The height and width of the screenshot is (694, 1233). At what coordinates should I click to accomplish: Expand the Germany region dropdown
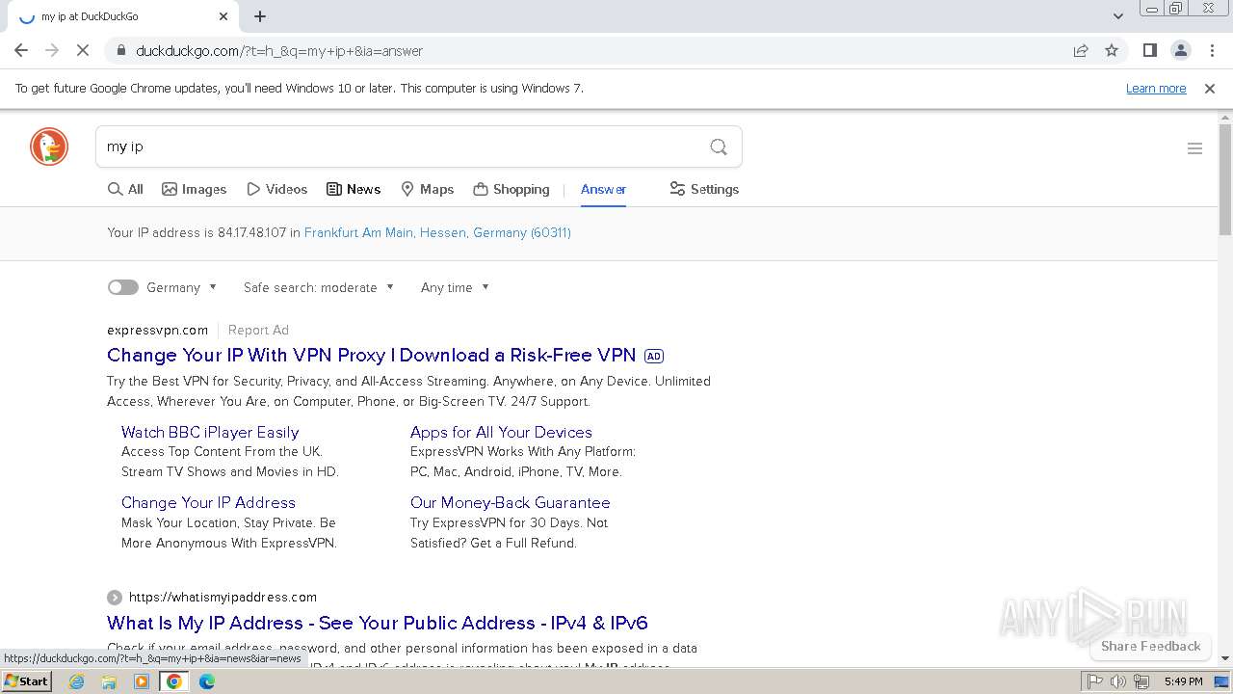182,287
